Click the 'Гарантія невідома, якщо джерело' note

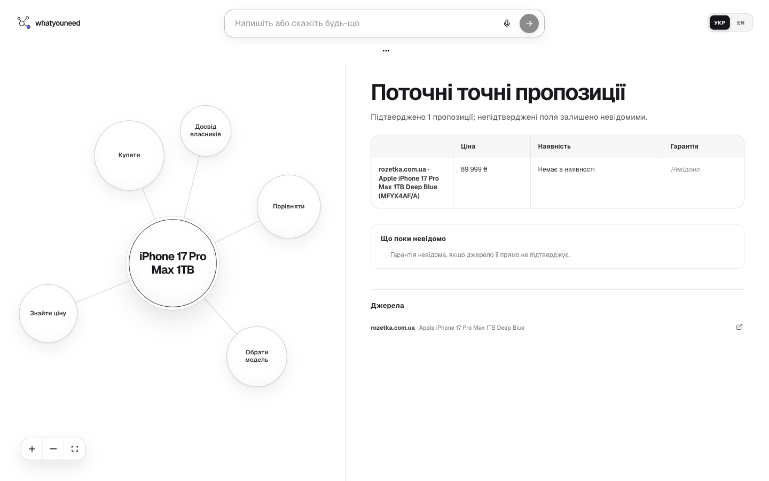pos(480,255)
